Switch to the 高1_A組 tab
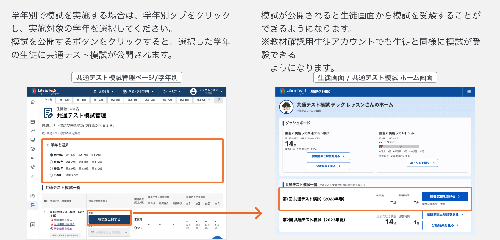Image resolution: width=500 pixels, height=240 pixels. click(65, 100)
